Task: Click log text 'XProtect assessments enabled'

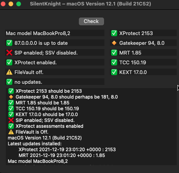Action: pyautogui.click(x=49, y=126)
